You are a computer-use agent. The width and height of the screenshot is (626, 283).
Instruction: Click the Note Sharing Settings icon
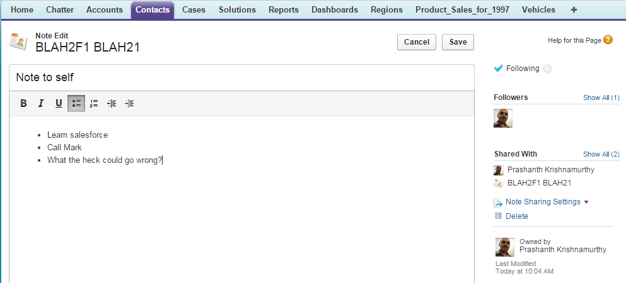click(498, 203)
